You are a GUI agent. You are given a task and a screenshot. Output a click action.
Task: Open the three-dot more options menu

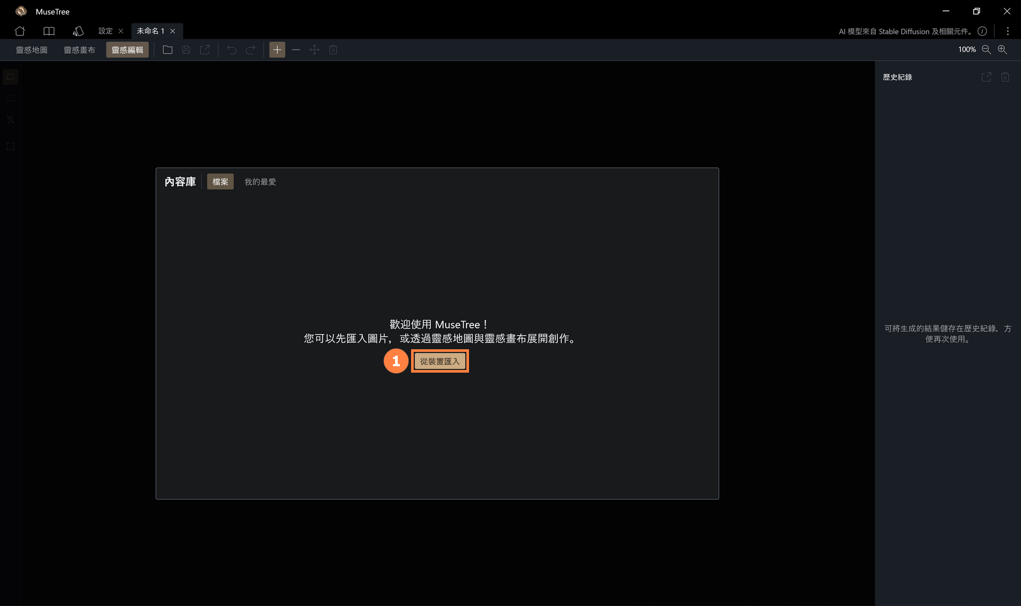coord(1007,31)
